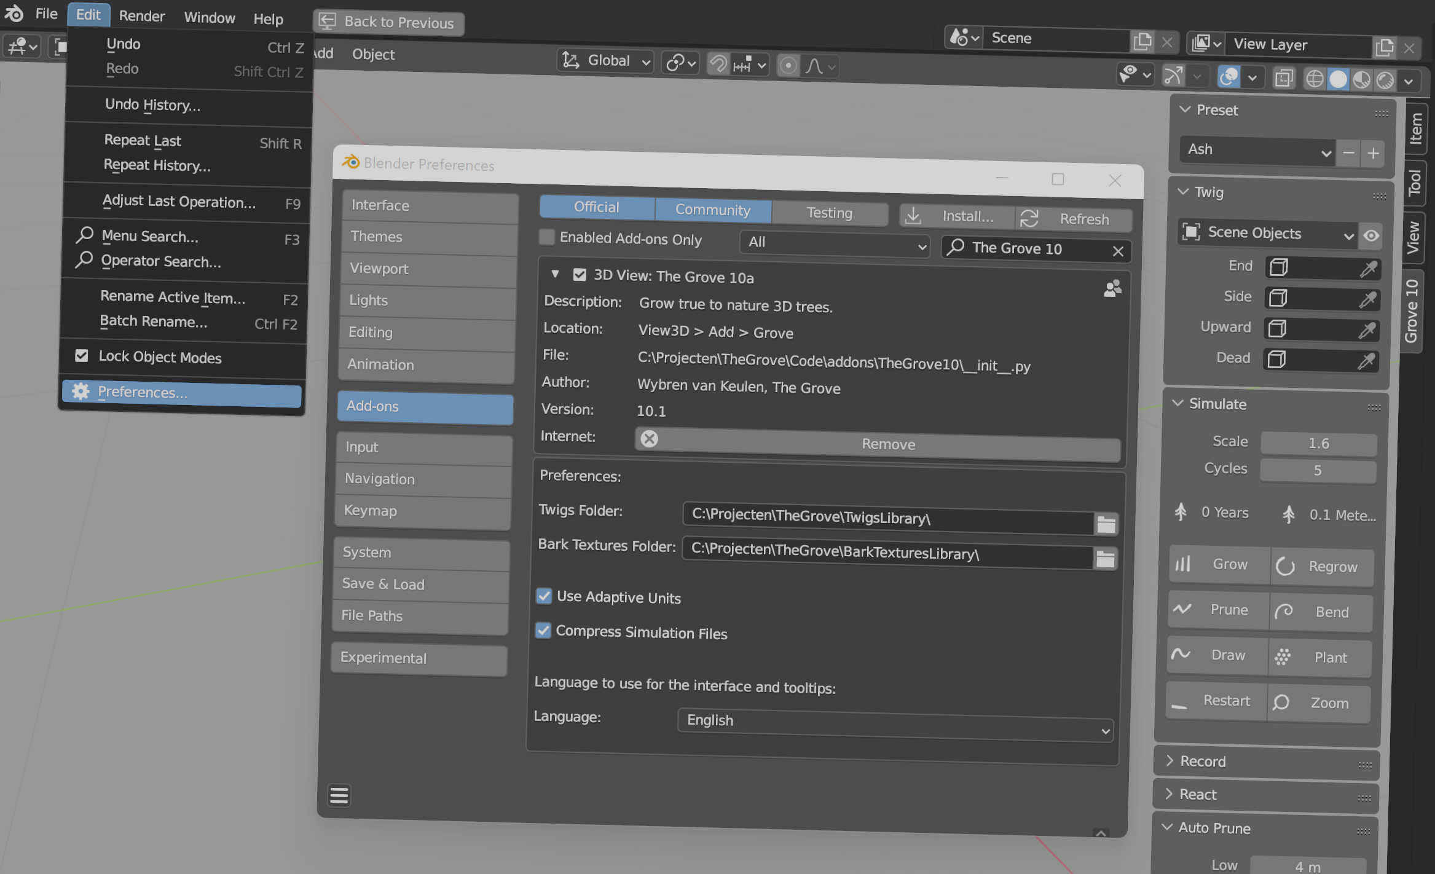Select wireframe viewport shading icon
Screen dimensions: 1435x874
pyautogui.click(x=1314, y=79)
